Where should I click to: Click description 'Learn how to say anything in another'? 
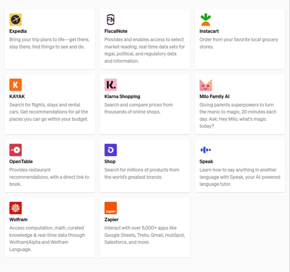[x=240, y=177]
